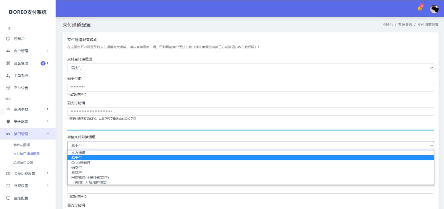
Task: Click the 监控配置 monitor icon
Action: coord(8,198)
